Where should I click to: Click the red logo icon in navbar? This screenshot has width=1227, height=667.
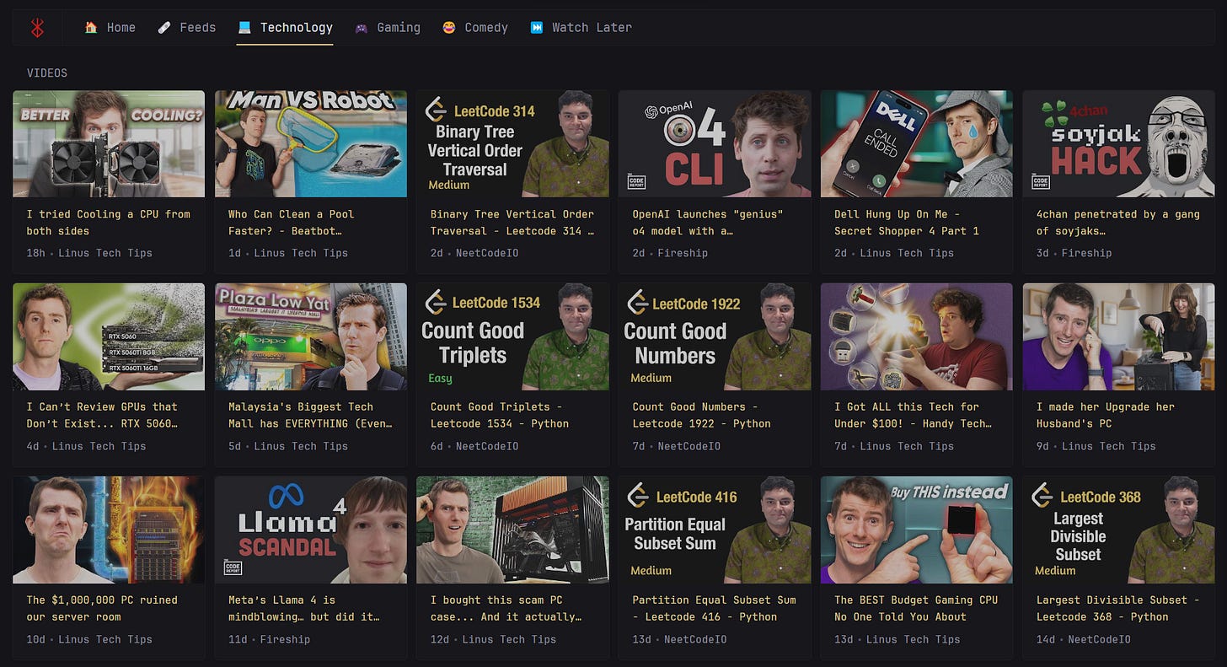(36, 28)
